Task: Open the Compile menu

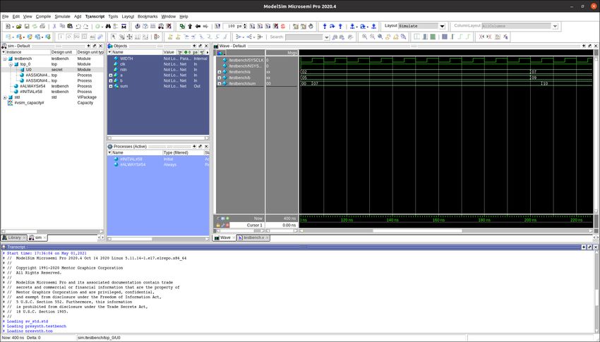Action: click(43, 16)
